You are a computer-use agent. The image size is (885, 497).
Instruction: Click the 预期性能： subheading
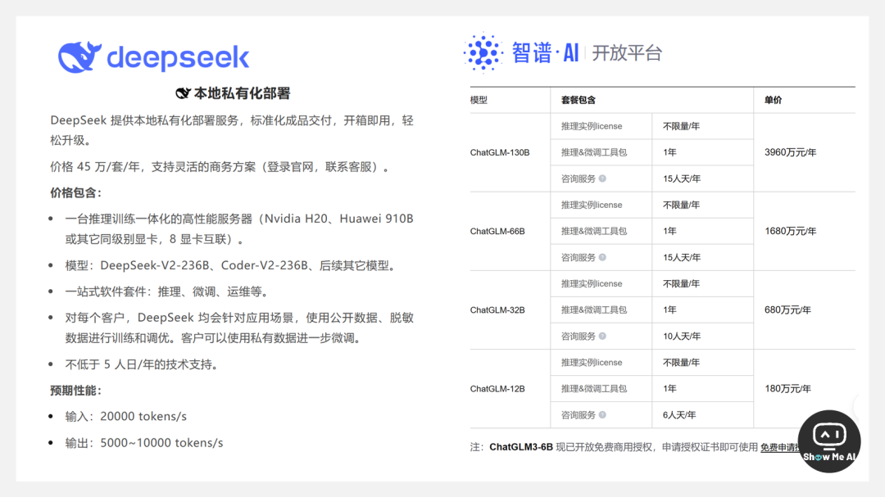pyautogui.click(x=75, y=391)
